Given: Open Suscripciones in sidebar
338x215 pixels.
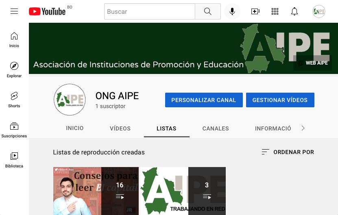Looking at the screenshot, I should [14, 130].
